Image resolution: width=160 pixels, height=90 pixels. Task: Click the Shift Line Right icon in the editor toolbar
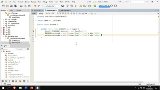click(x=83, y=13)
